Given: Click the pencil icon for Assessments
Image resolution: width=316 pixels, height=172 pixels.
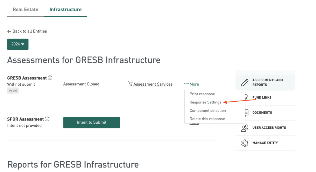Looking at the screenshot, I should point(245,83).
